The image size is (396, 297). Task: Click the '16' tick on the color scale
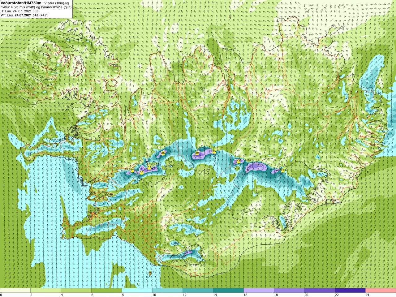[245, 295]
